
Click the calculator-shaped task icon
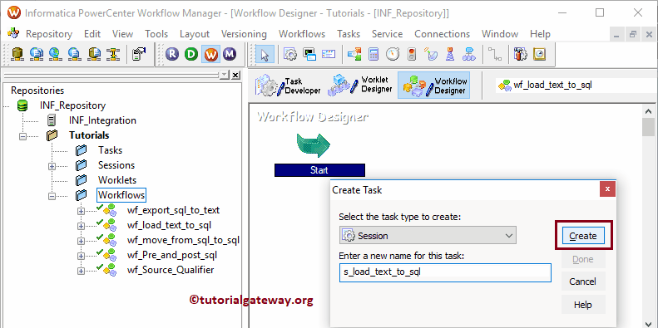coord(373,54)
